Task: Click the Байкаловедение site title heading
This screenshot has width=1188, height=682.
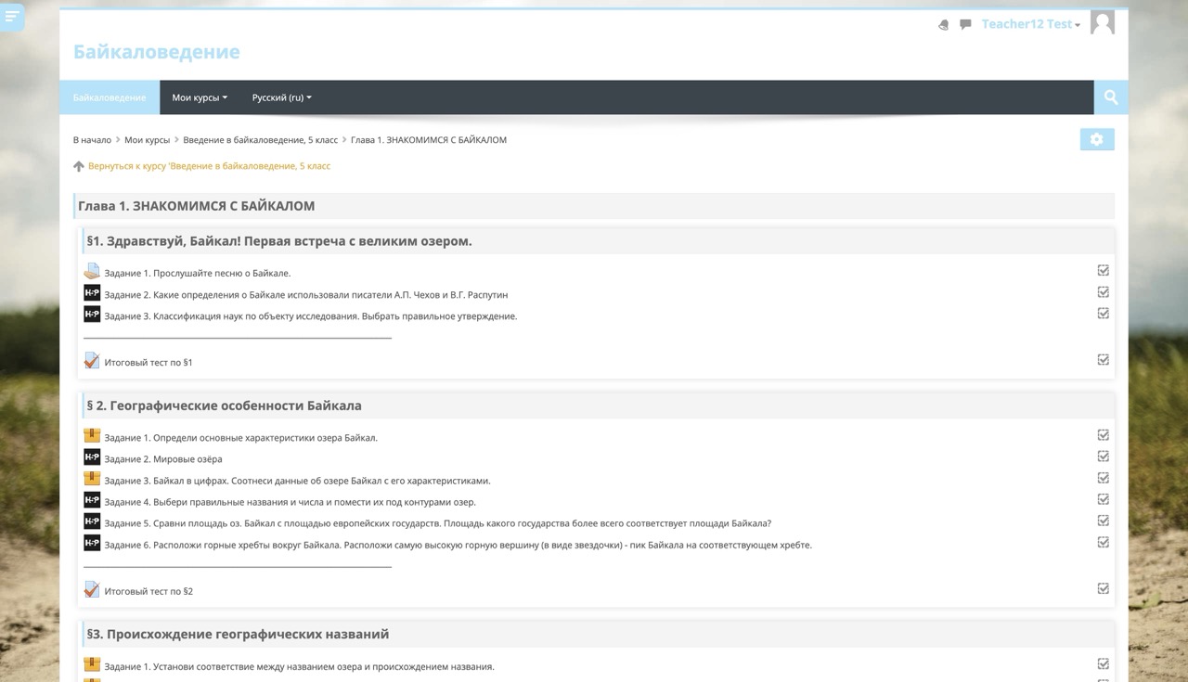Action: pos(157,52)
